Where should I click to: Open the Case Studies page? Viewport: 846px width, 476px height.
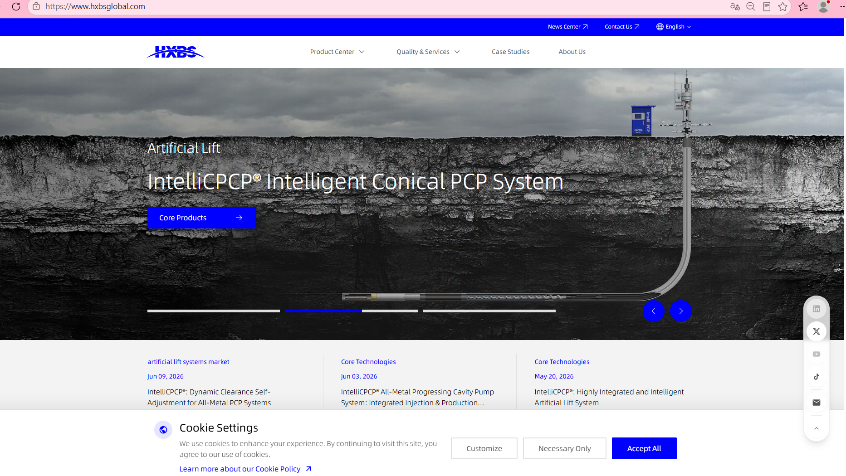click(x=511, y=52)
